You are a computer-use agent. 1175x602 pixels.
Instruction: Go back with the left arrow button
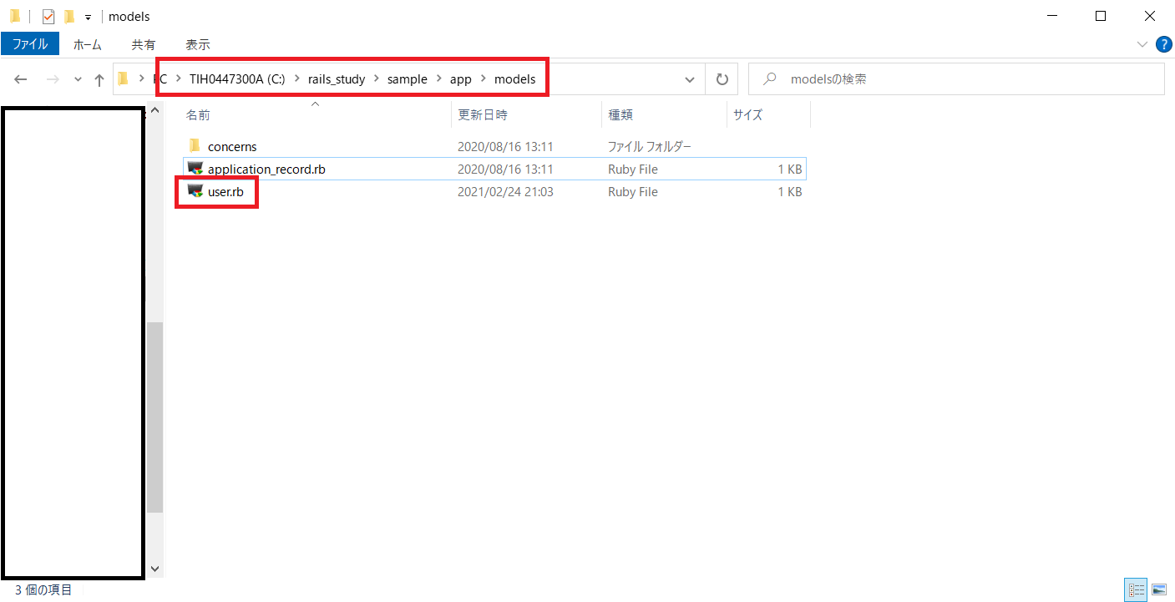coord(21,79)
